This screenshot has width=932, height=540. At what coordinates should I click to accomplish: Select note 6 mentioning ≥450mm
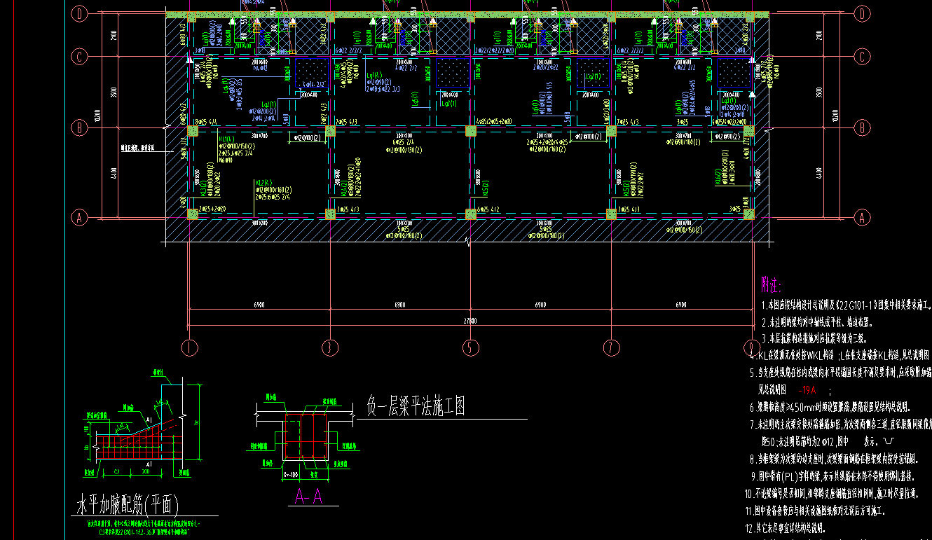tap(830, 406)
